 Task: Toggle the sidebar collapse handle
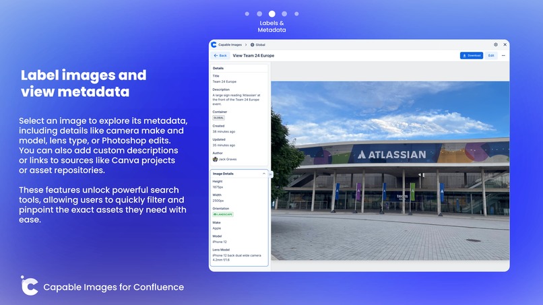click(x=270, y=174)
